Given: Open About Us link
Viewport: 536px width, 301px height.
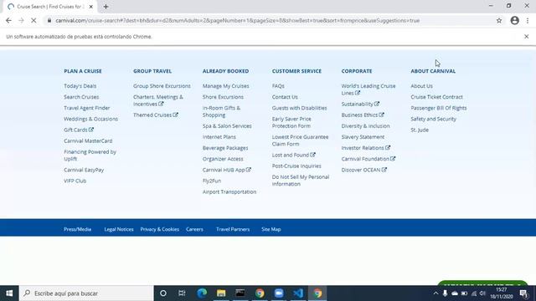Looking at the screenshot, I should (x=421, y=86).
